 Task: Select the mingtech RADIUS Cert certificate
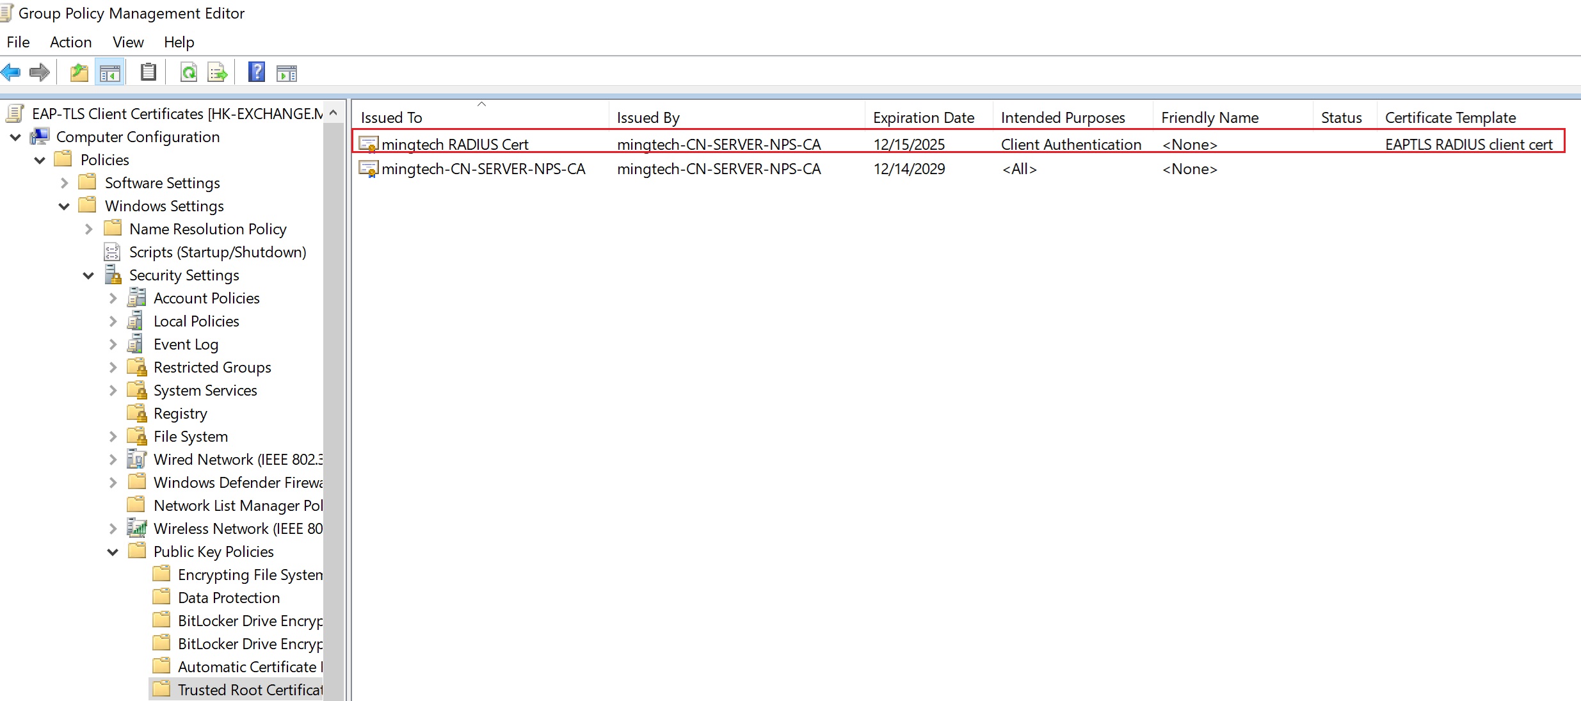tap(455, 143)
